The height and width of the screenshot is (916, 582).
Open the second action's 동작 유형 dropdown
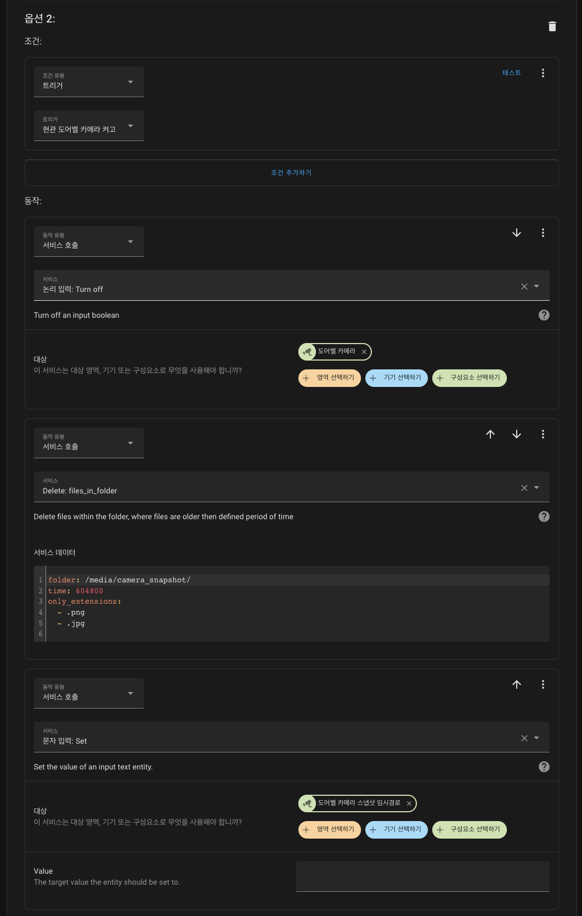pos(88,443)
